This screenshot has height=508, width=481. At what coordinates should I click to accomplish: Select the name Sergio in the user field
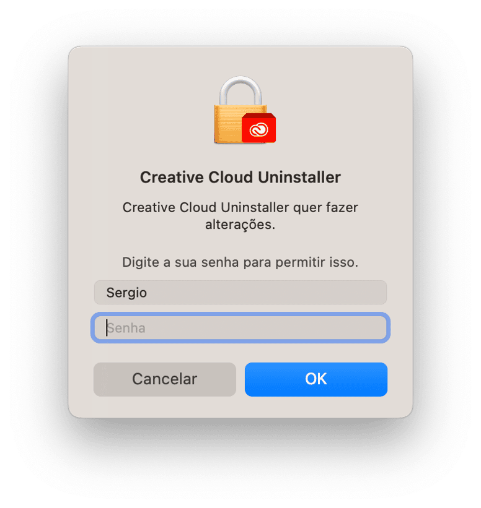[126, 293]
